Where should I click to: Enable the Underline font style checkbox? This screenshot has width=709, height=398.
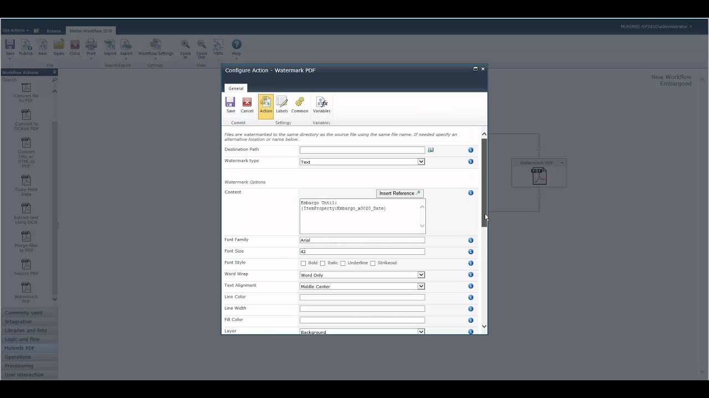tap(343, 263)
